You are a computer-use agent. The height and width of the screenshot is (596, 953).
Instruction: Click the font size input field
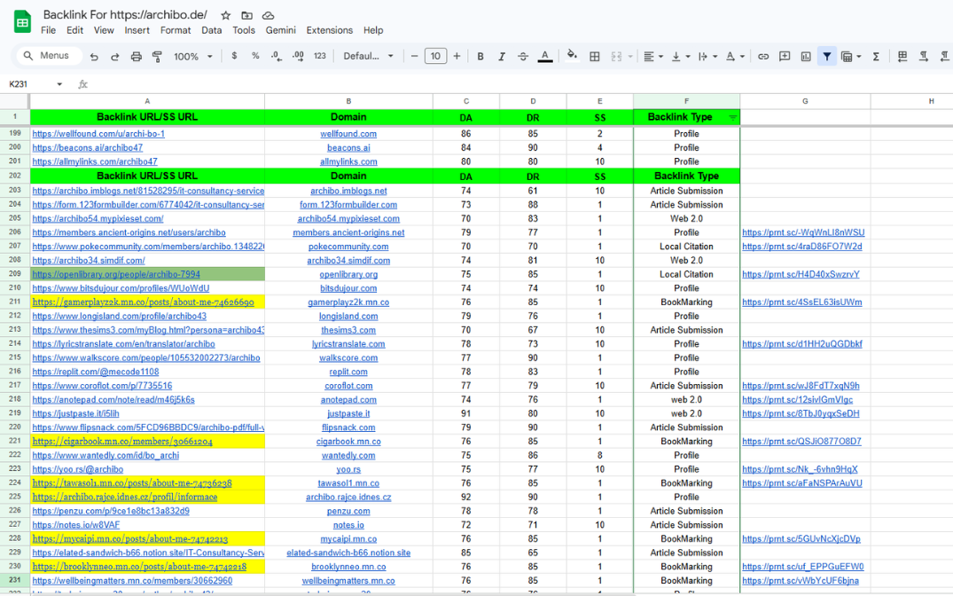click(x=435, y=57)
